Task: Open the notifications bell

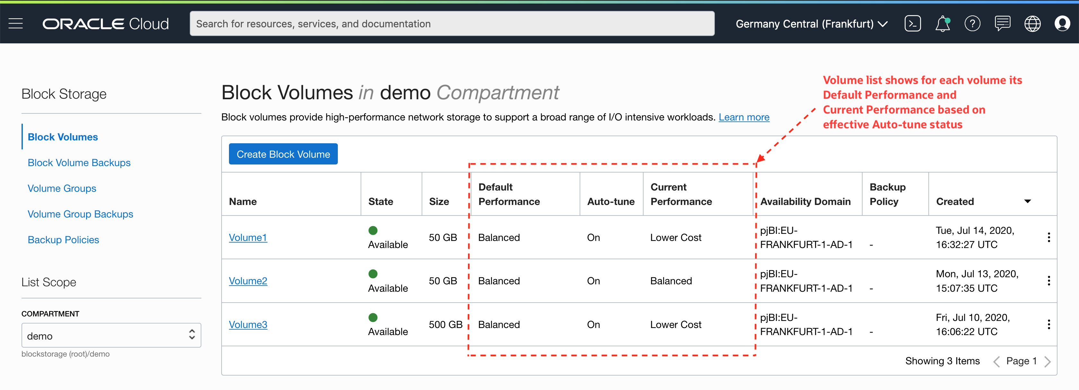Action: click(943, 23)
